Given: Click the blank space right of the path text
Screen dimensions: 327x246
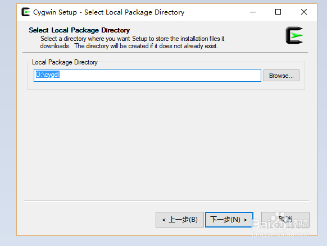Looking at the screenshot, I should 160,75.
